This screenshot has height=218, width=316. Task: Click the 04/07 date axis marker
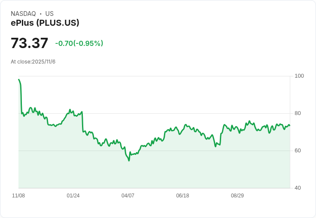[x=128, y=196]
